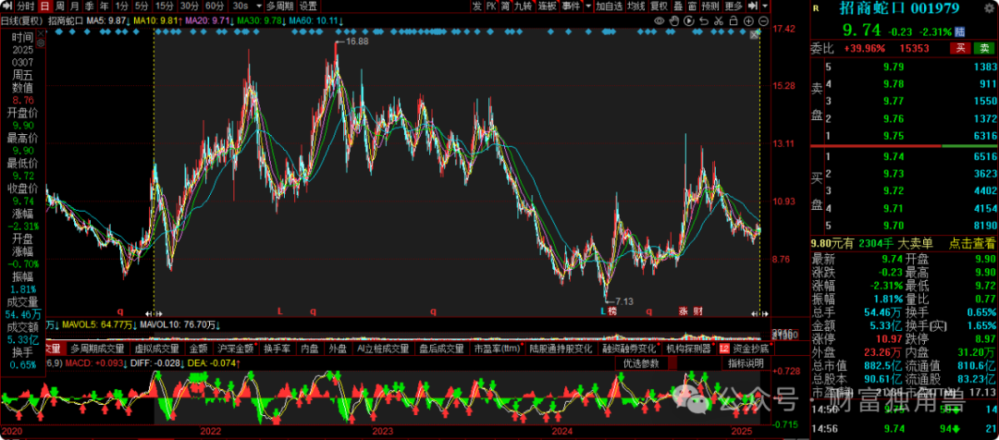Select the 周 weekly period

coord(59,6)
